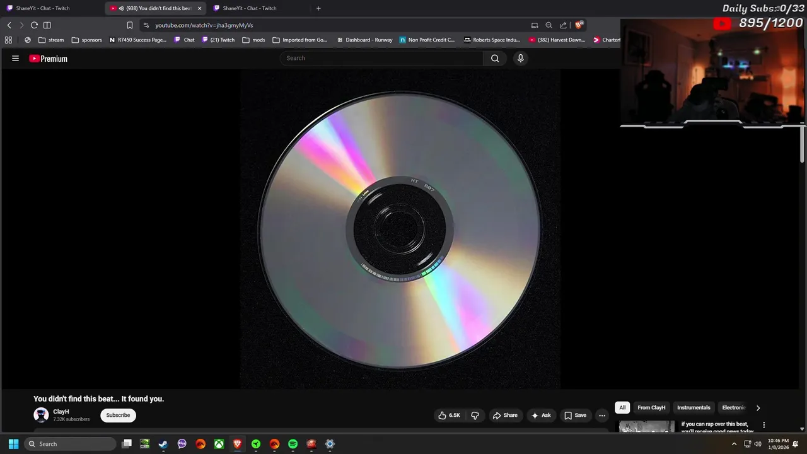Open the apps grid in bookmarks bar
807x454 pixels.
8,40
